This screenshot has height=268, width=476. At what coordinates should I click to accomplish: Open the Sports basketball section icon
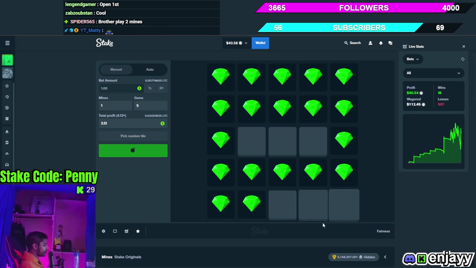click(7, 74)
